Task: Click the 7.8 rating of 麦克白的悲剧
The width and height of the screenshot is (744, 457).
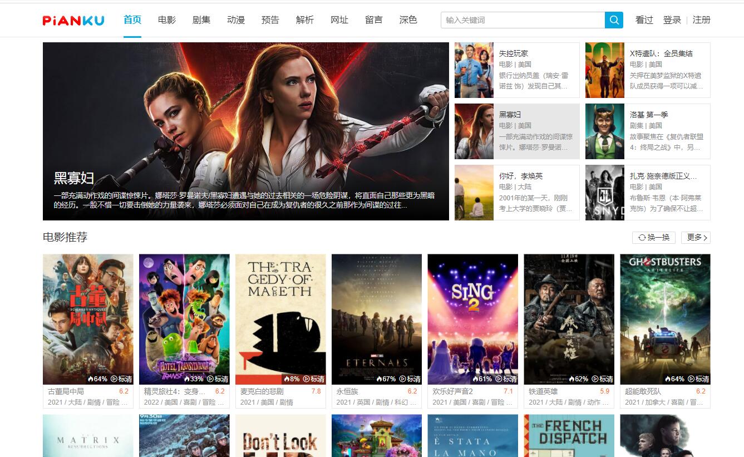Action: 316,391
